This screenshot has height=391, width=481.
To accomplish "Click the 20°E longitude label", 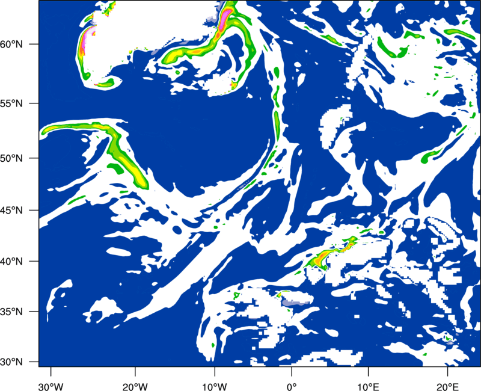I will point(447,387).
